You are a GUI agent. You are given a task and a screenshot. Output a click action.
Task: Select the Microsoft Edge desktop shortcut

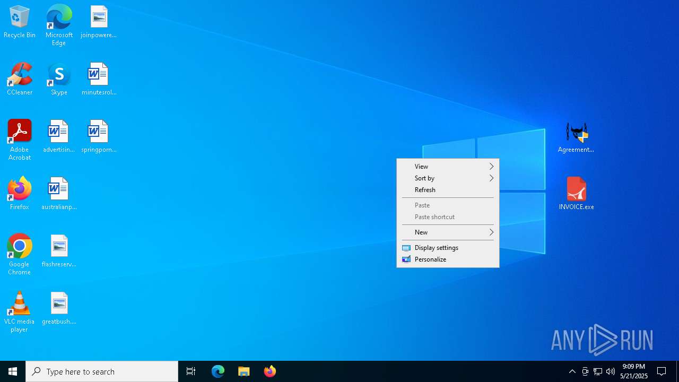[x=59, y=25]
